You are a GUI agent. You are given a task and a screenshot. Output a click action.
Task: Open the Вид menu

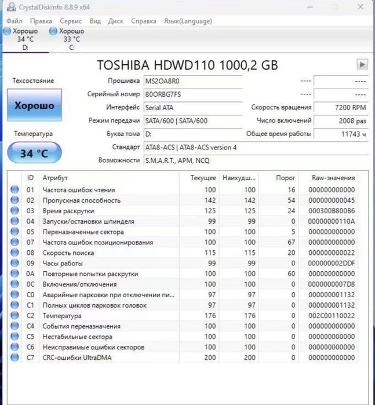pos(95,21)
